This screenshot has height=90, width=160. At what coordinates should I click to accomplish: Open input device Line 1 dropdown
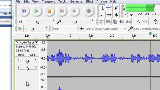click(x=147, y=29)
